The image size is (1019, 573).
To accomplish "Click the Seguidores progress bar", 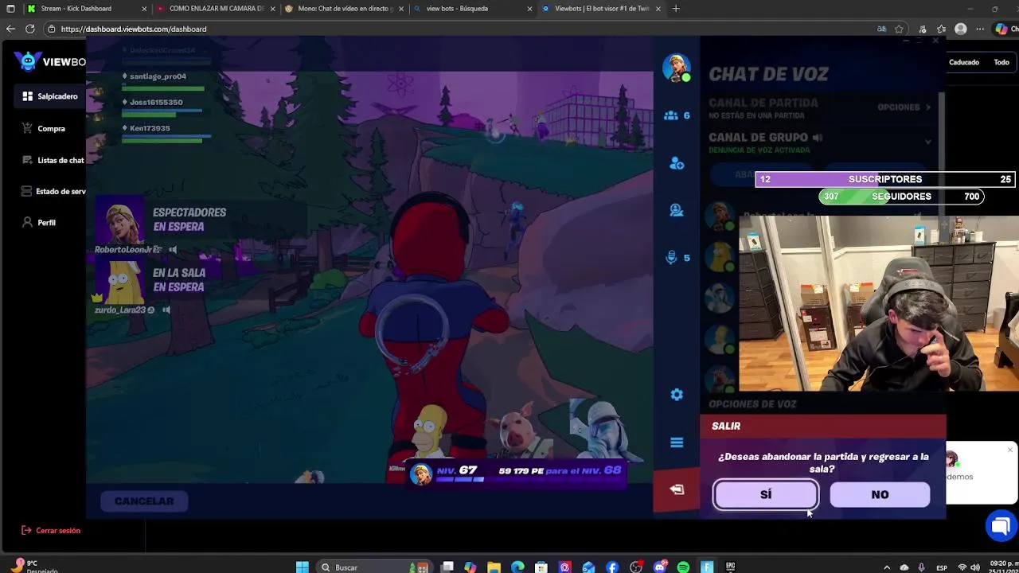I will click(901, 197).
